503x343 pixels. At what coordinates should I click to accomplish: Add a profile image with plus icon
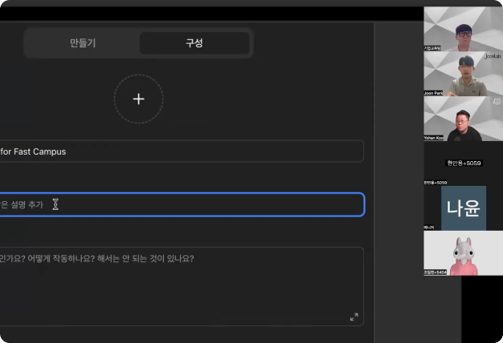coord(138,99)
